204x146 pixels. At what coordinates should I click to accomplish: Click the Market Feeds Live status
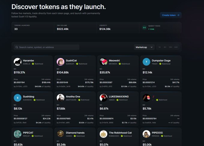[x=151, y=29]
